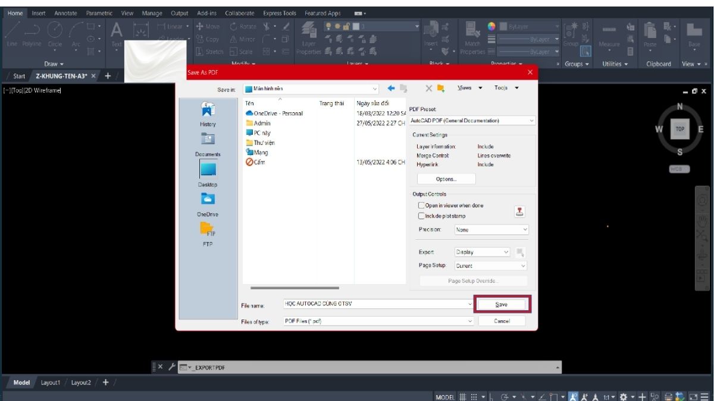Screen dimensions: 714x401
Task: Toggle snap mode dots icon in status bar
Action: point(474,396)
